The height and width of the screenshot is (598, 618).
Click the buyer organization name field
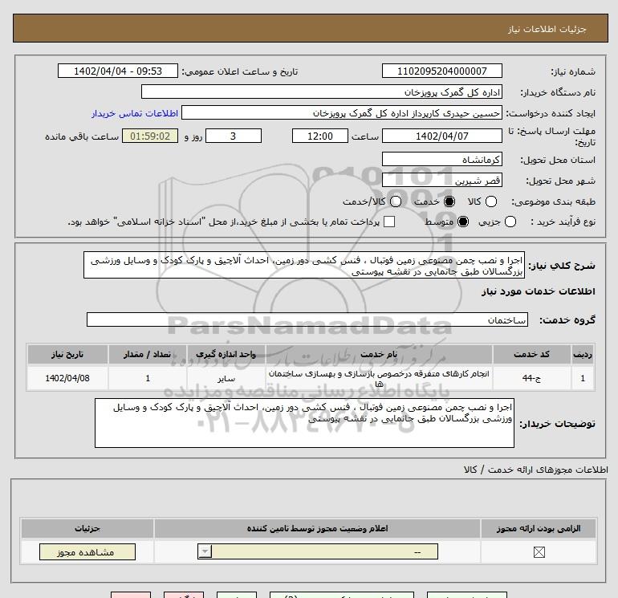pos(322,92)
